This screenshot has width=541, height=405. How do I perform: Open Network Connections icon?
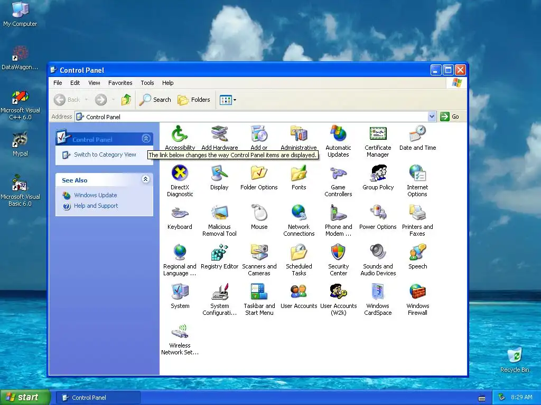point(299,213)
